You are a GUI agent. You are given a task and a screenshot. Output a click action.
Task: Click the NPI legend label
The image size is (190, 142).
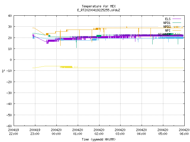[168, 30]
